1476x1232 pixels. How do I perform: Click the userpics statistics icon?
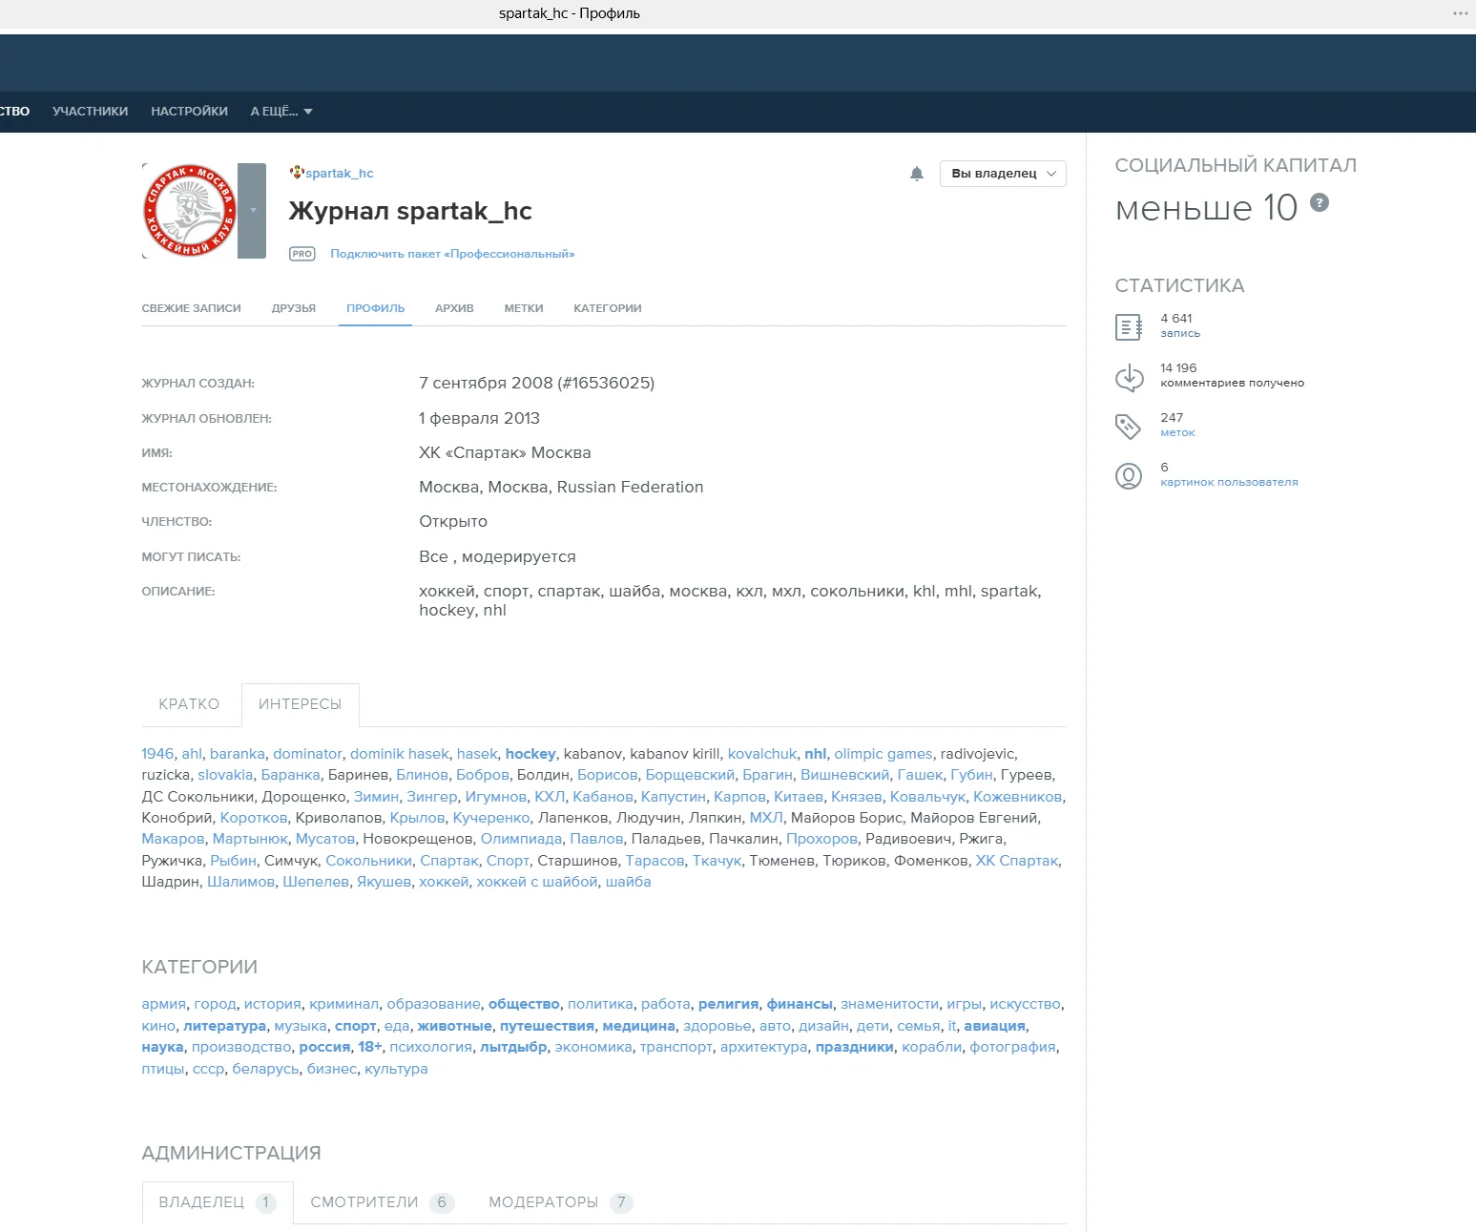(1129, 476)
